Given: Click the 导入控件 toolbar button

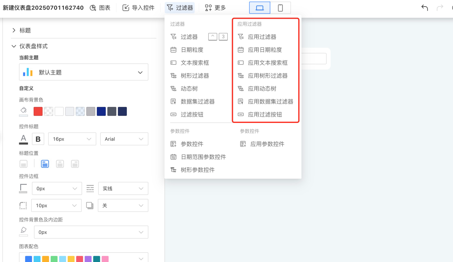Looking at the screenshot, I should (138, 8).
